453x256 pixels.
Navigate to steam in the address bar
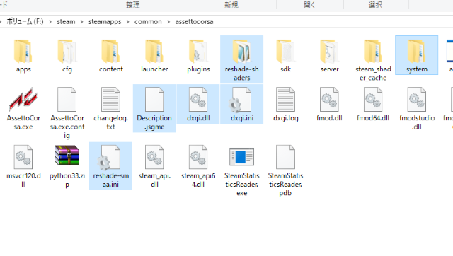point(66,22)
